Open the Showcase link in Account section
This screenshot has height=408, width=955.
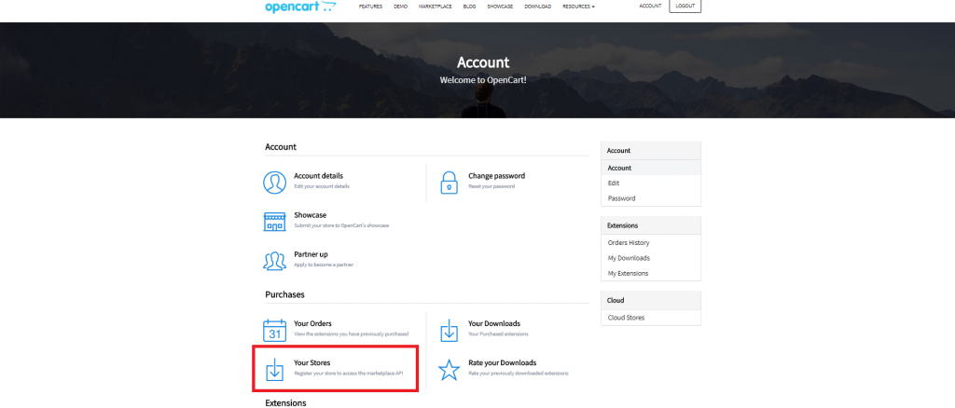point(310,215)
